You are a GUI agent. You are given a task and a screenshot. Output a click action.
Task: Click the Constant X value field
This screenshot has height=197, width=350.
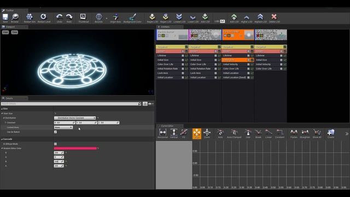click(65, 123)
